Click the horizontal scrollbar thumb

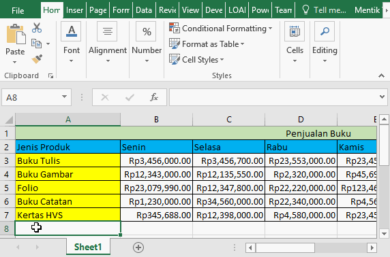[x=285, y=247]
